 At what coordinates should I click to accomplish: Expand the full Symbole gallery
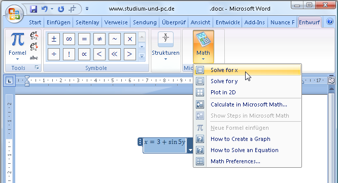point(142,57)
